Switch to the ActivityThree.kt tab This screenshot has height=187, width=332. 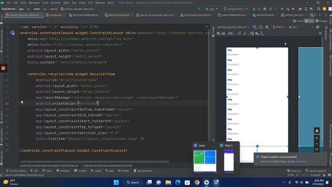coord(264,15)
